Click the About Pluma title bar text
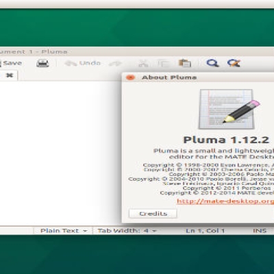Image resolution: width=274 pixels, height=274 pixels. pos(169,77)
